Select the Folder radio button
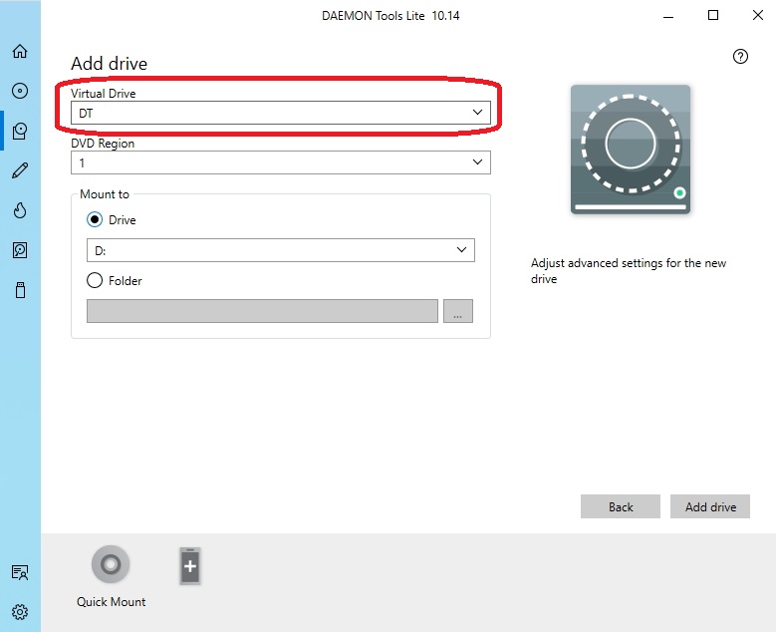Screen dimensions: 776x632 point(95,280)
